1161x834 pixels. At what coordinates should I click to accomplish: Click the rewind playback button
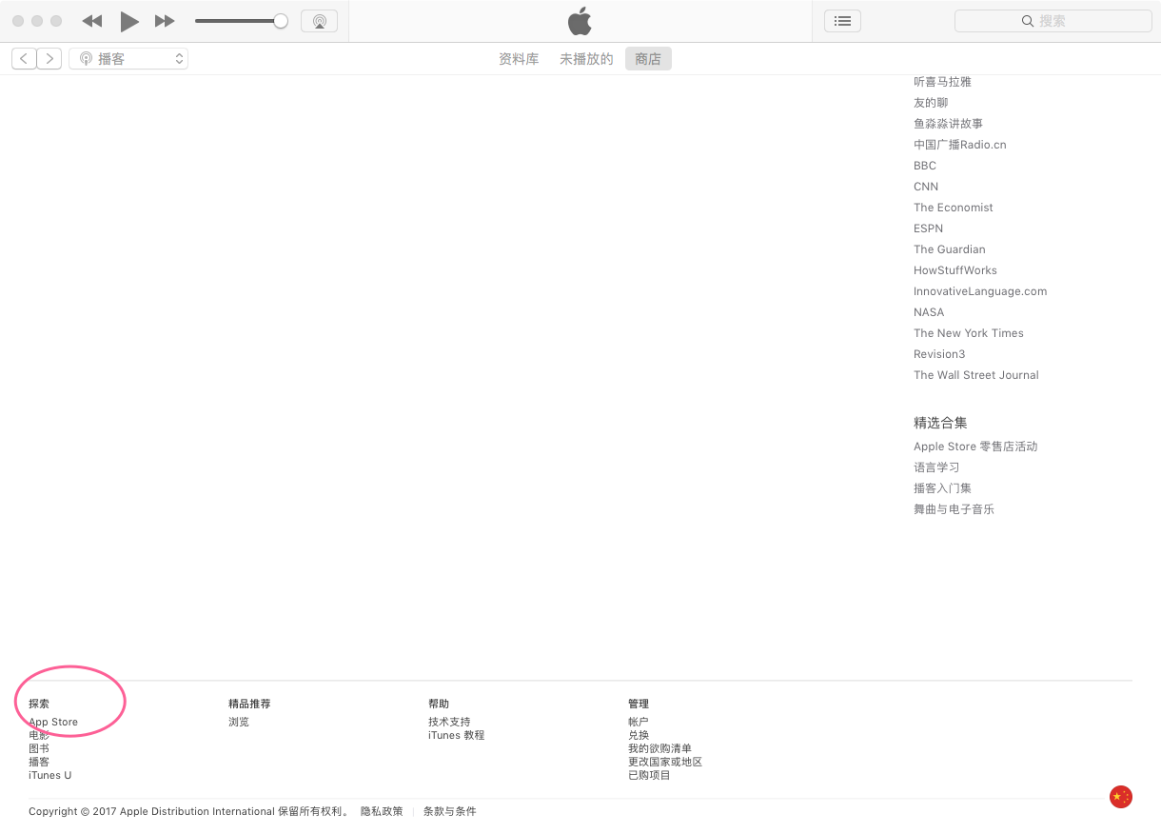(x=92, y=21)
